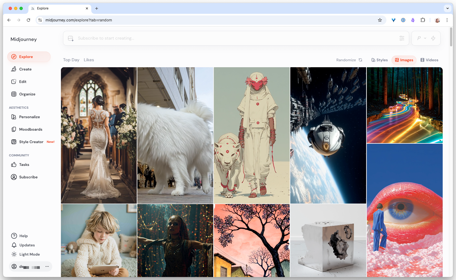Open the browser extensions puzzle icon
Image resolution: width=456 pixels, height=280 pixels.
423,20
